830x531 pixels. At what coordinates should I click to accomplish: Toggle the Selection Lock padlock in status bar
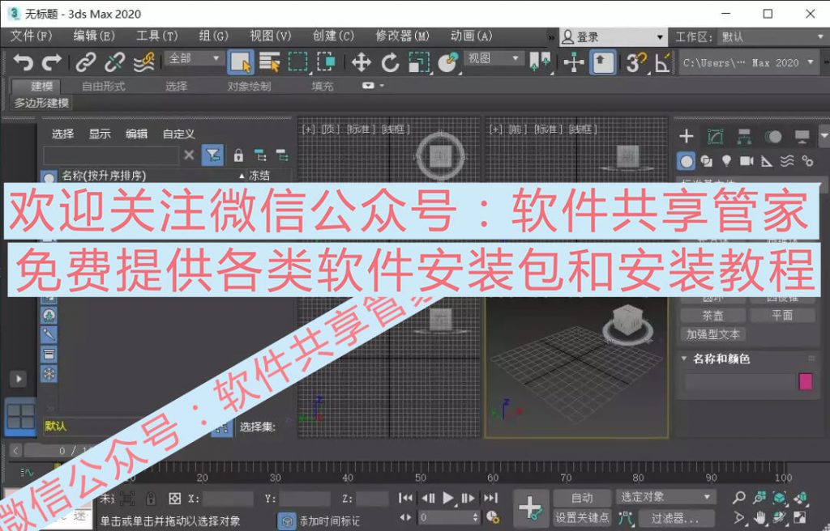point(151,498)
